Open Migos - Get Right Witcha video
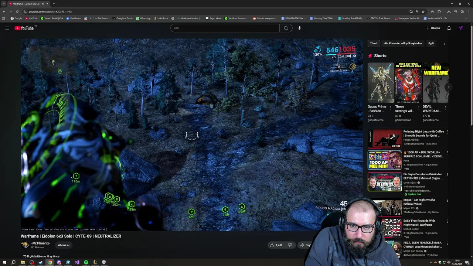The image size is (473, 266). point(419,202)
